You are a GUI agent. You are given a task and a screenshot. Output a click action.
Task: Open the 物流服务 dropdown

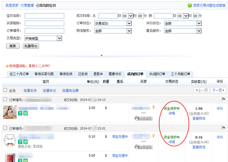click(x=113, y=31)
